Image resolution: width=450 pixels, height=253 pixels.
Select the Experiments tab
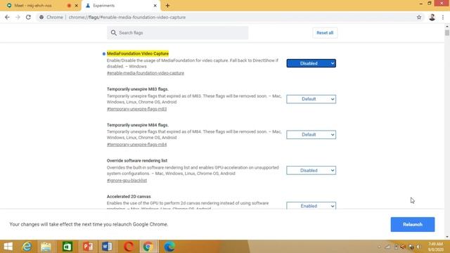[x=120, y=6]
